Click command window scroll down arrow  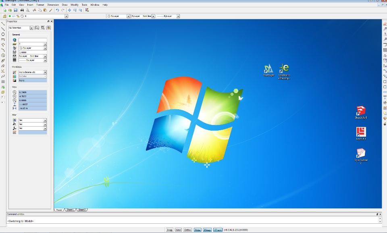380,221
